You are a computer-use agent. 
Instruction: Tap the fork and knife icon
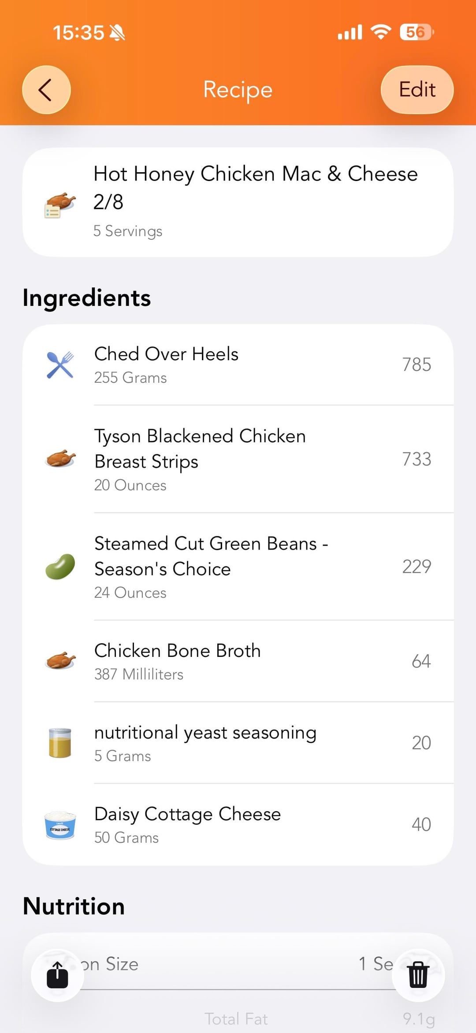[x=60, y=365]
